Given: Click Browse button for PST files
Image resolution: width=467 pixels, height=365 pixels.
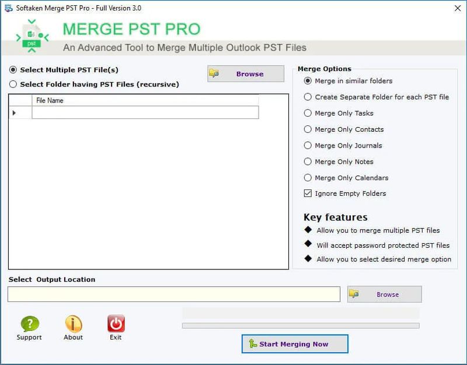Looking at the screenshot, I should [246, 74].
